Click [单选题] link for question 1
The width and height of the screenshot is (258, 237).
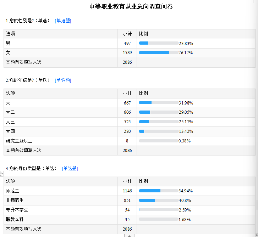(x=63, y=21)
